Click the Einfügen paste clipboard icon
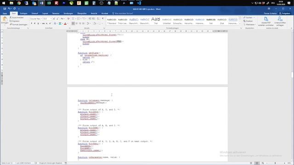This screenshot has height=165, width=294. tap(5, 19)
